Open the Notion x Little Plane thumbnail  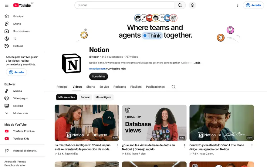click(x=221, y=123)
